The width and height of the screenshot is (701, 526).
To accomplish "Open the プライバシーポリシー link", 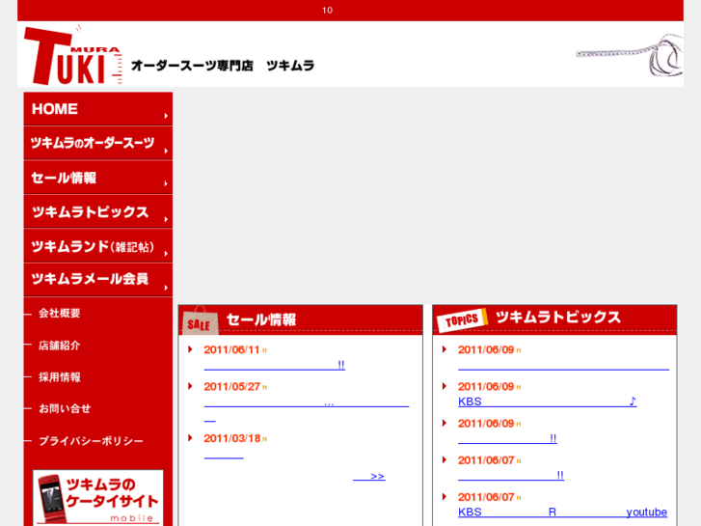I will [91, 441].
